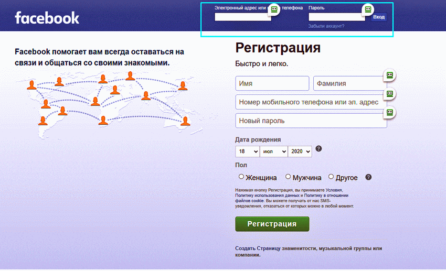Screen dimensions: 446x271
Task: Focus the login Пароль field
Action: coord(337,17)
